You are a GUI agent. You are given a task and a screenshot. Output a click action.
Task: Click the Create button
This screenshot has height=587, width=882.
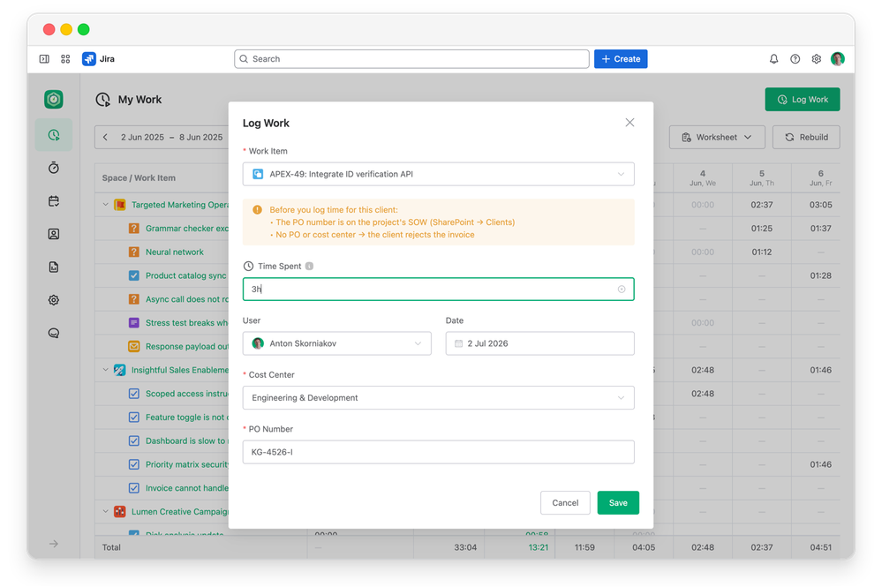pos(621,59)
